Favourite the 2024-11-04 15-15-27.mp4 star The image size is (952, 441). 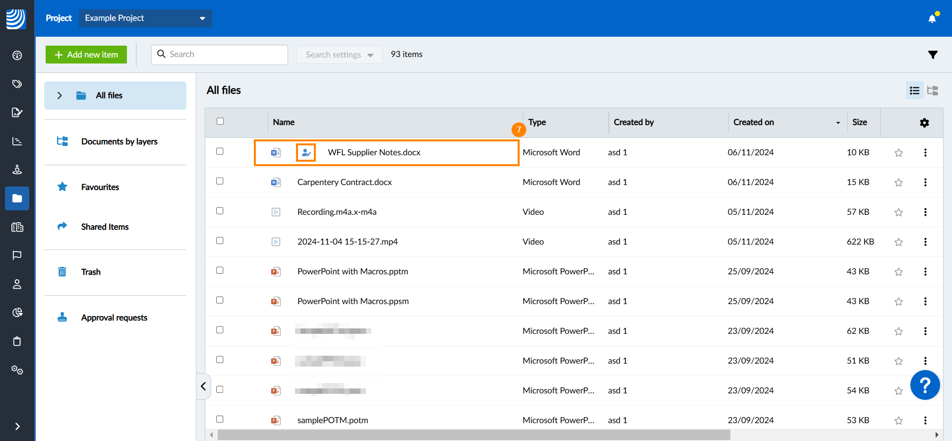tap(898, 242)
